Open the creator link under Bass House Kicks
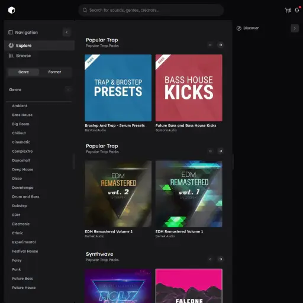 click(166, 130)
